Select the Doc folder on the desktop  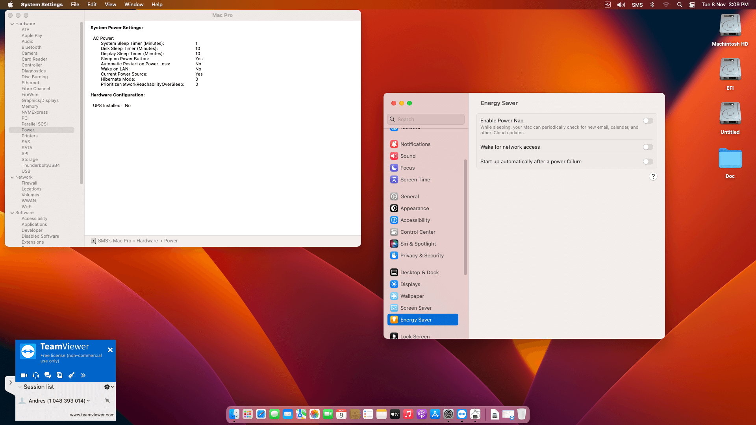(x=730, y=163)
